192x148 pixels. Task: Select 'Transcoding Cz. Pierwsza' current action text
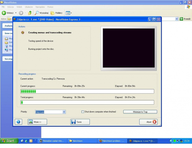(53, 79)
